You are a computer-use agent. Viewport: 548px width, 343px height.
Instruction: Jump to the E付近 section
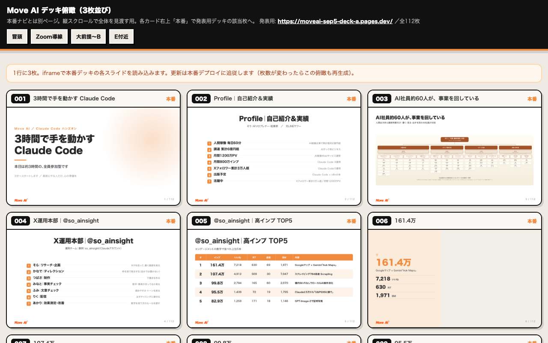pos(121,37)
